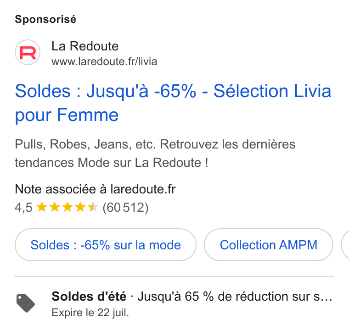Click the 'Expire le 22 juil.' text
349x330 pixels.
[90, 313]
